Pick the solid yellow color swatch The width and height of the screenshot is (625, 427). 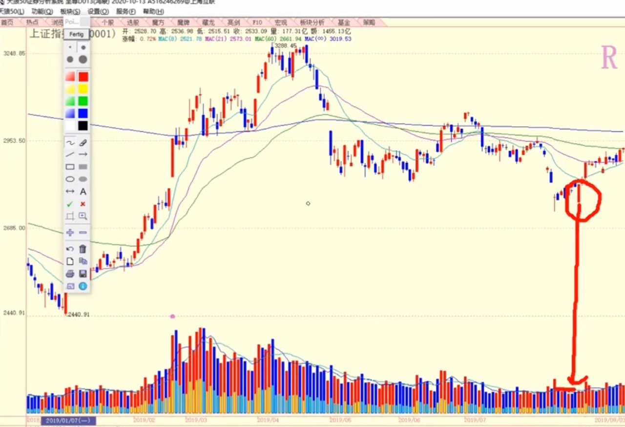[x=83, y=89]
